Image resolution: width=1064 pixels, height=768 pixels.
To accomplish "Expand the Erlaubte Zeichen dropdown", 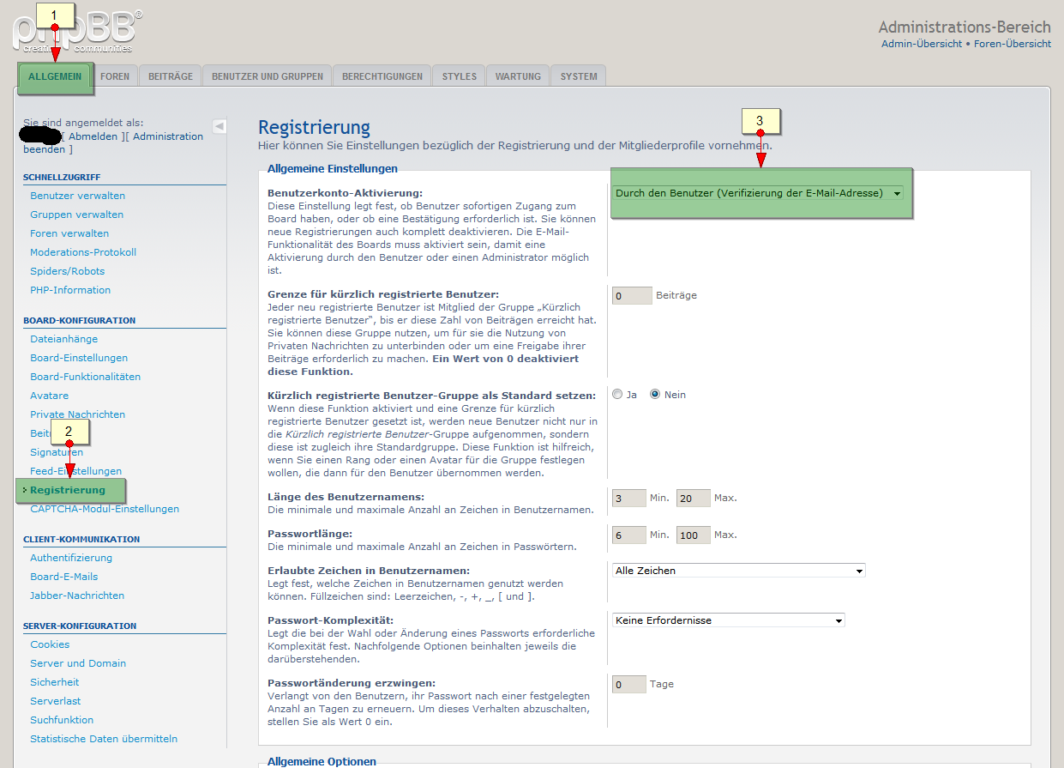I will pyautogui.click(x=738, y=571).
